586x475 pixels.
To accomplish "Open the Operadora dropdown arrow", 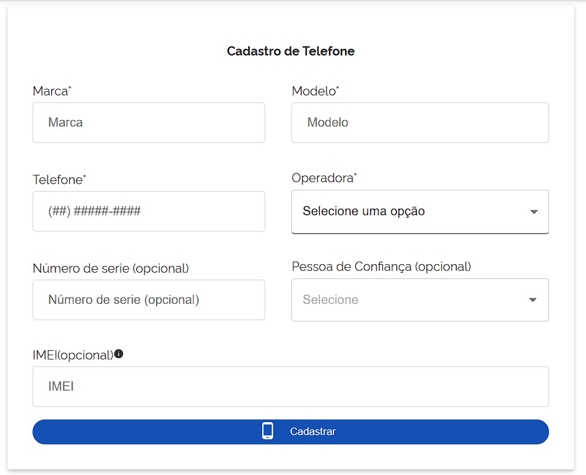I will pos(533,212).
